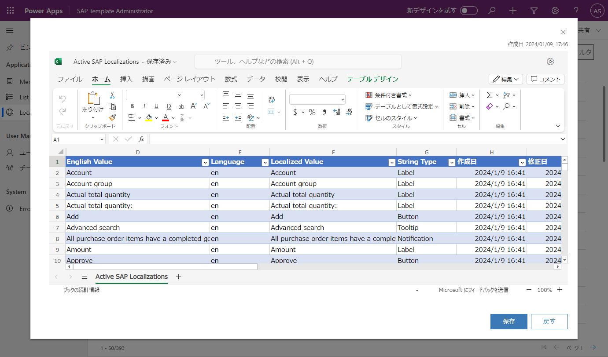Image resolution: width=608 pixels, height=357 pixels.
Task: Toggle strikethrough formatting
Action: (181, 106)
